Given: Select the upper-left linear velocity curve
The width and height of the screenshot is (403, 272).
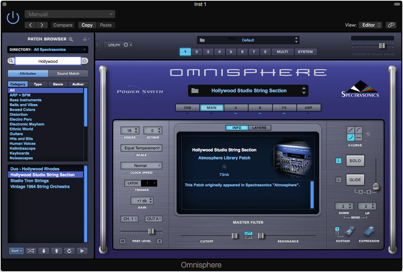Looking at the screenshot, I should (x=351, y=130).
